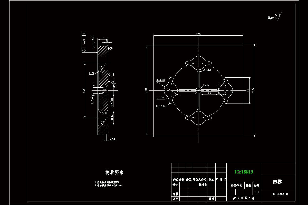Select the 工艺 label in title block
Image resolution: width=308 pixels, height=205 pixels.
click(x=176, y=199)
